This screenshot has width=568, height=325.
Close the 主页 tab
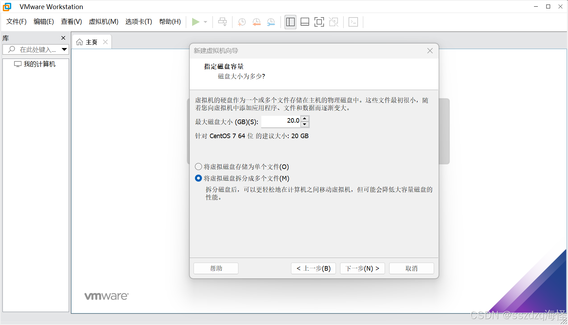[x=105, y=42]
